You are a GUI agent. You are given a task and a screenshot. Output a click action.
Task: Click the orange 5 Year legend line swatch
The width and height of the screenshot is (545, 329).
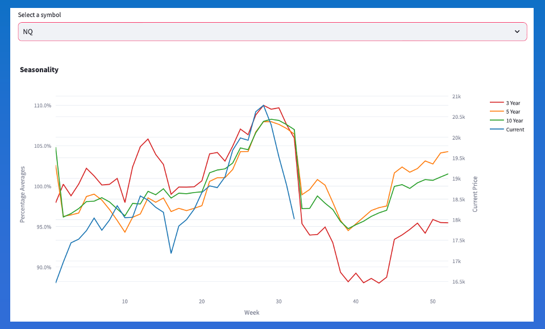click(496, 112)
